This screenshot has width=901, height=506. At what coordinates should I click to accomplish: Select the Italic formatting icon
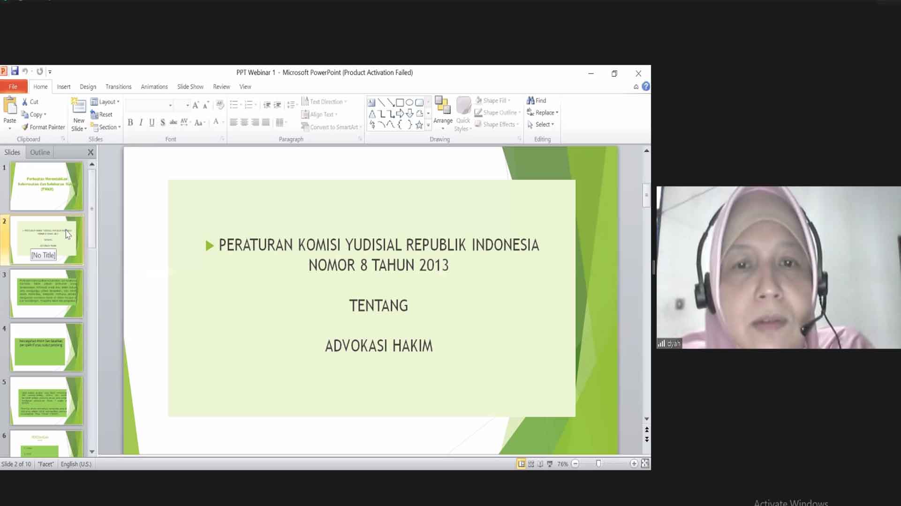pos(140,122)
